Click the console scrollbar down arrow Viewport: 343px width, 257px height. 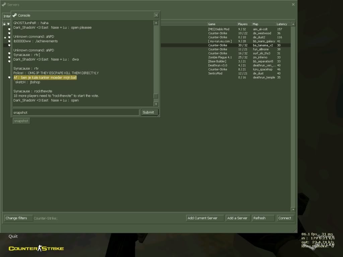tap(156, 104)
